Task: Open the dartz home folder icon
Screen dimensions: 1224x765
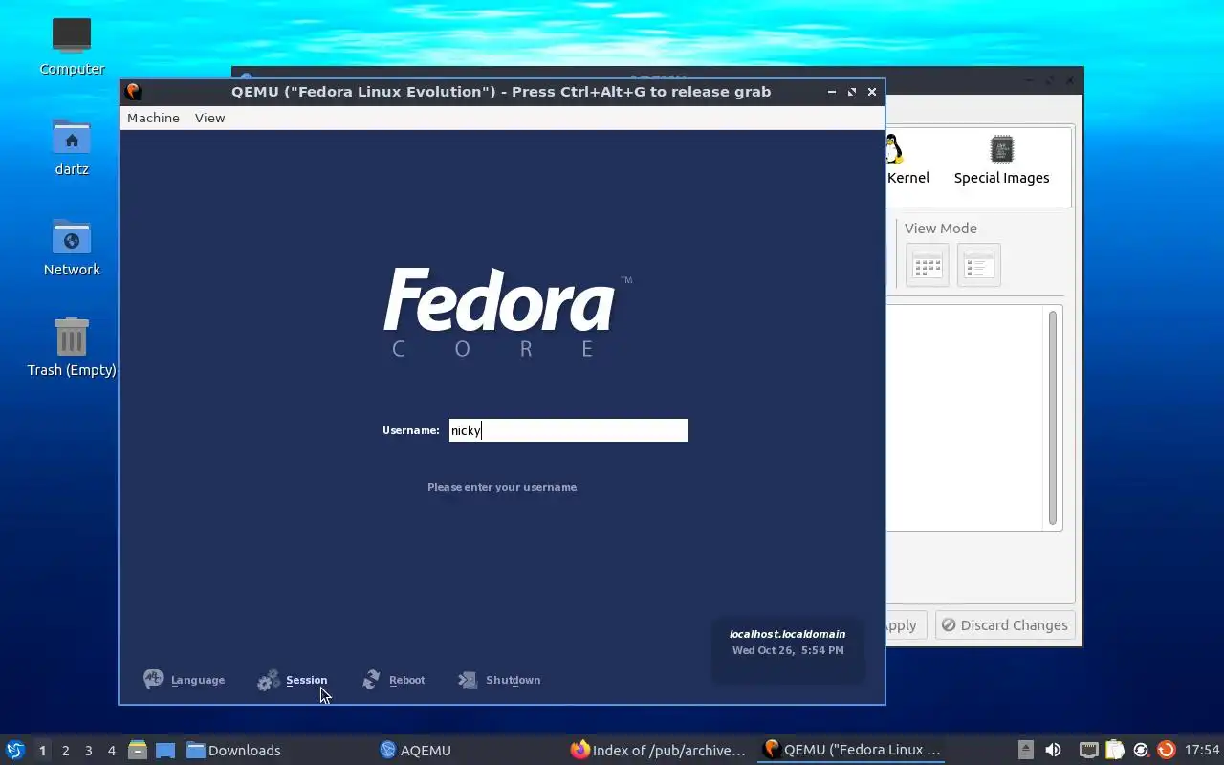Action: click(x=72, y=137)
